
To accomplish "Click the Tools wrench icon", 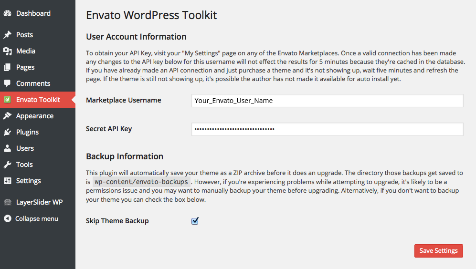I will 7,165.
